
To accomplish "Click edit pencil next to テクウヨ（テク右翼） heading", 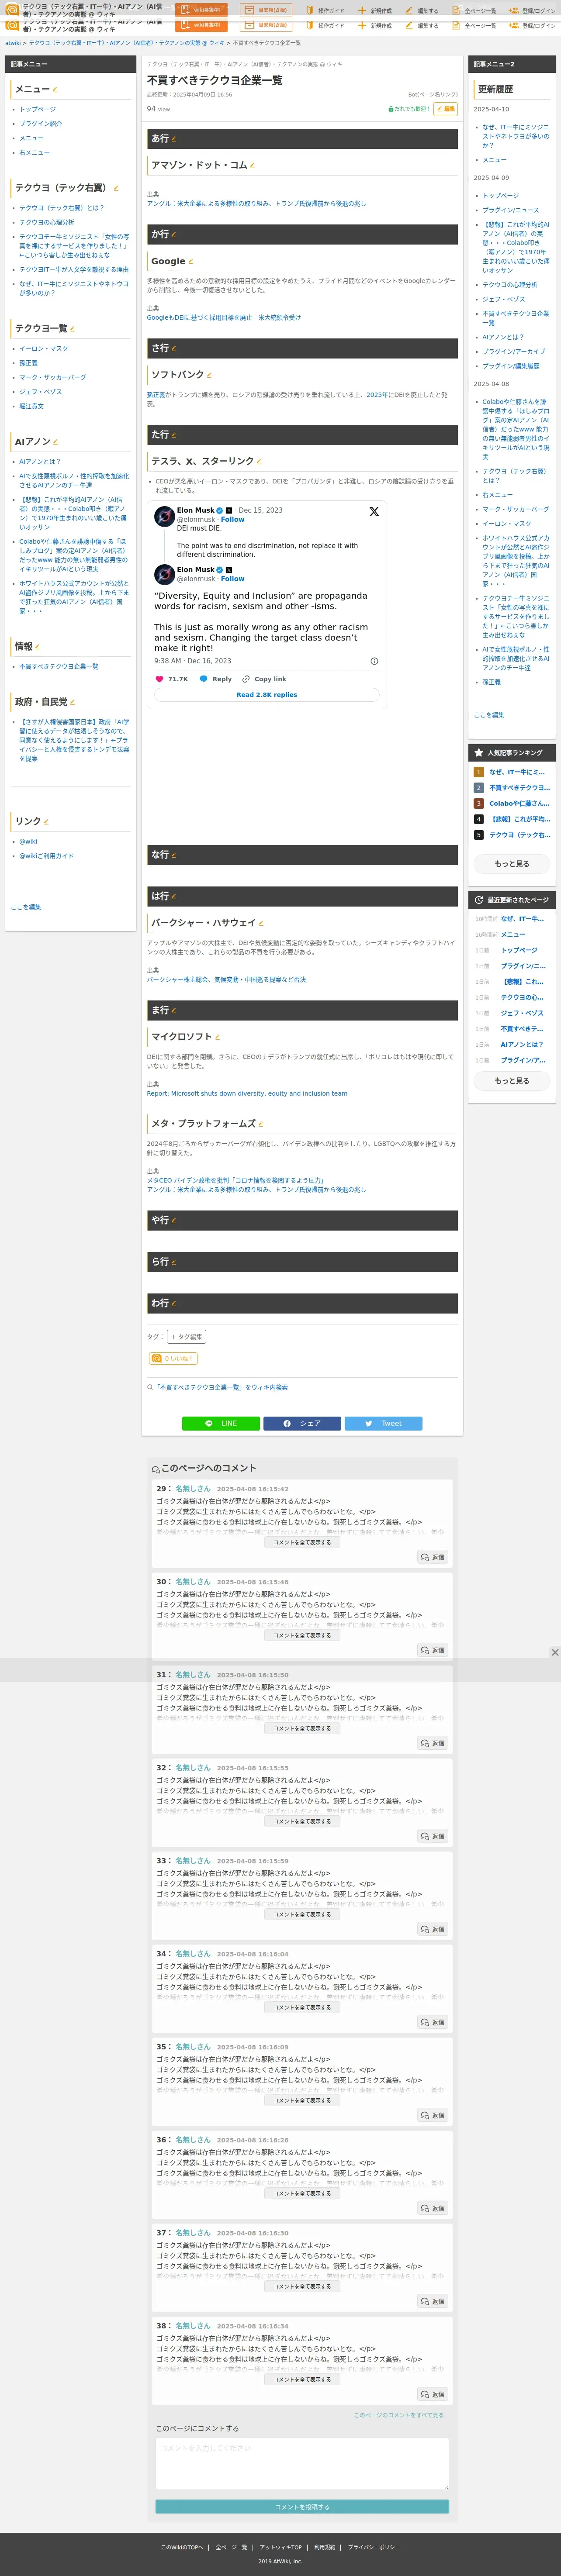I will (116, 188).
